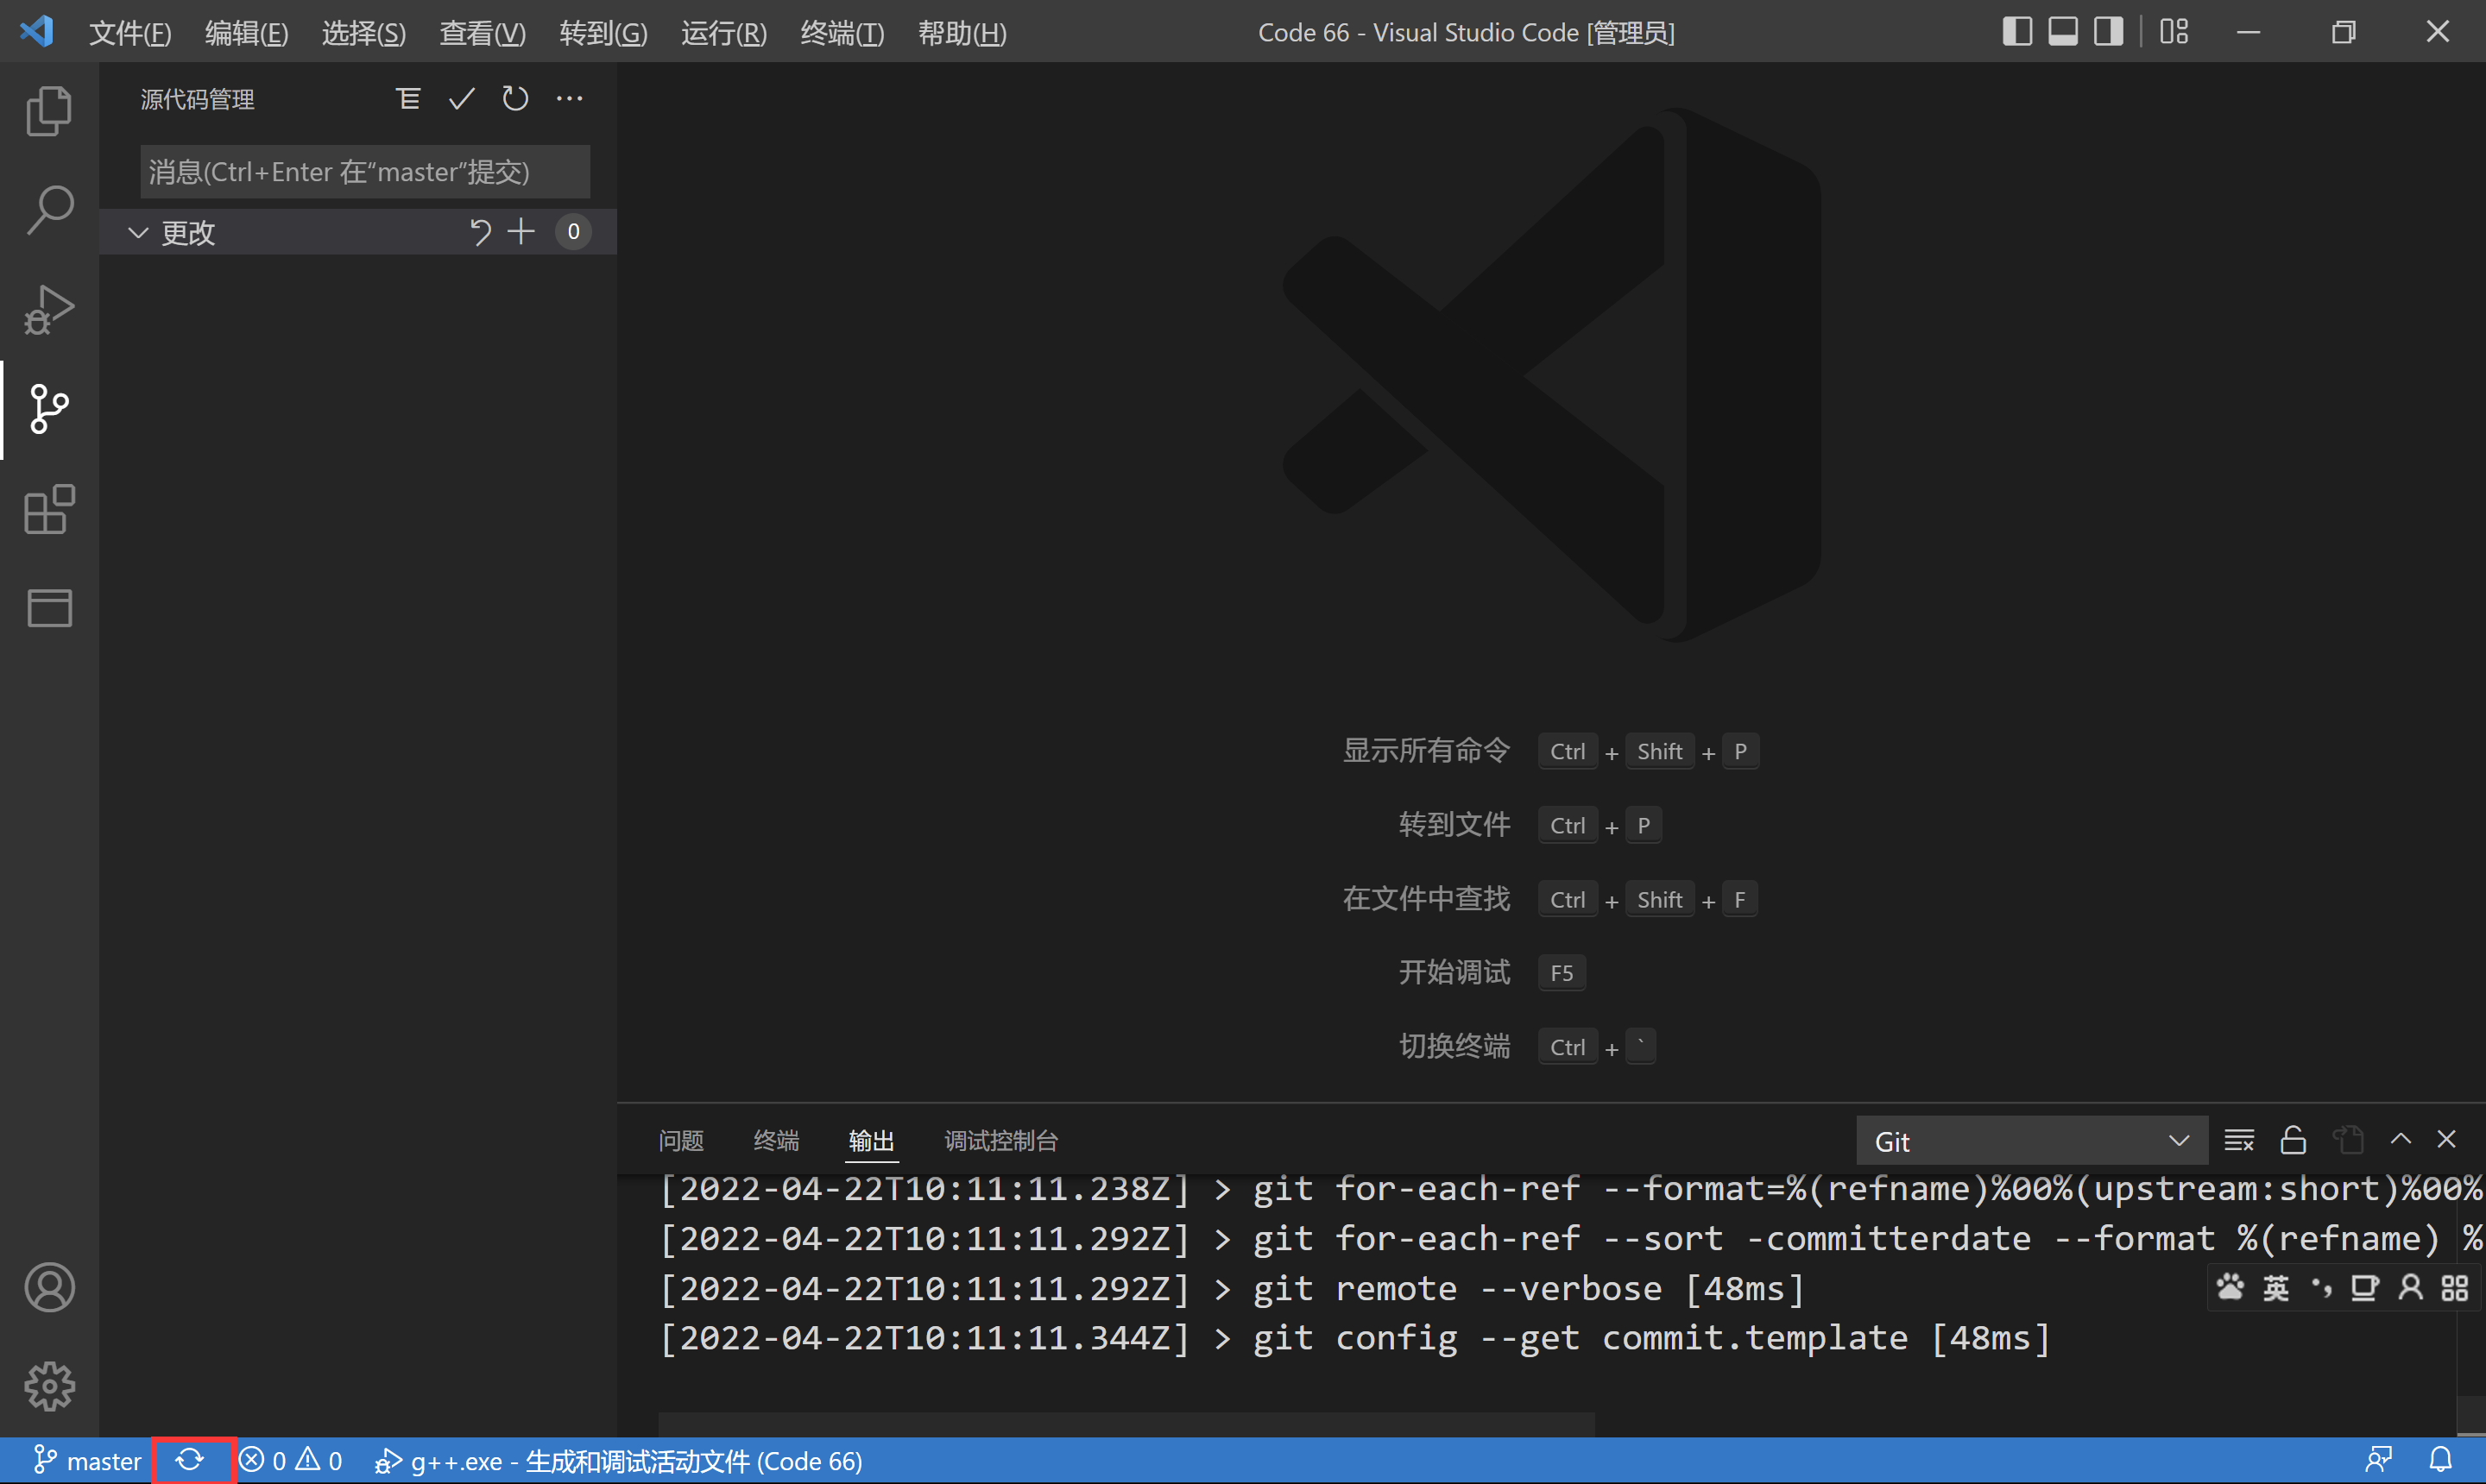Open errors and warnings count in status bar
This screenshot has width=2486, height=1484.
(x=291, y=1461)
